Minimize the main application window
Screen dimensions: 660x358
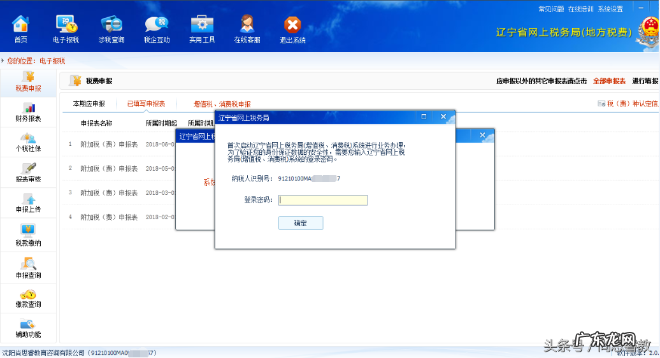(641, 8)
